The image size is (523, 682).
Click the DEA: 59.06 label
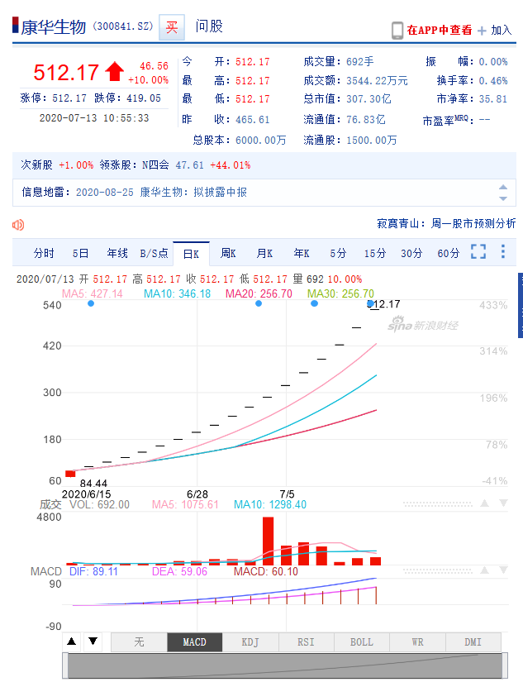point(179,571)
